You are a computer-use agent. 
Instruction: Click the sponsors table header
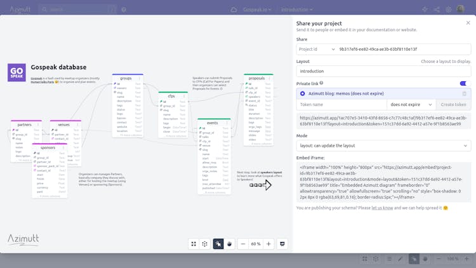tap(50, 148)
